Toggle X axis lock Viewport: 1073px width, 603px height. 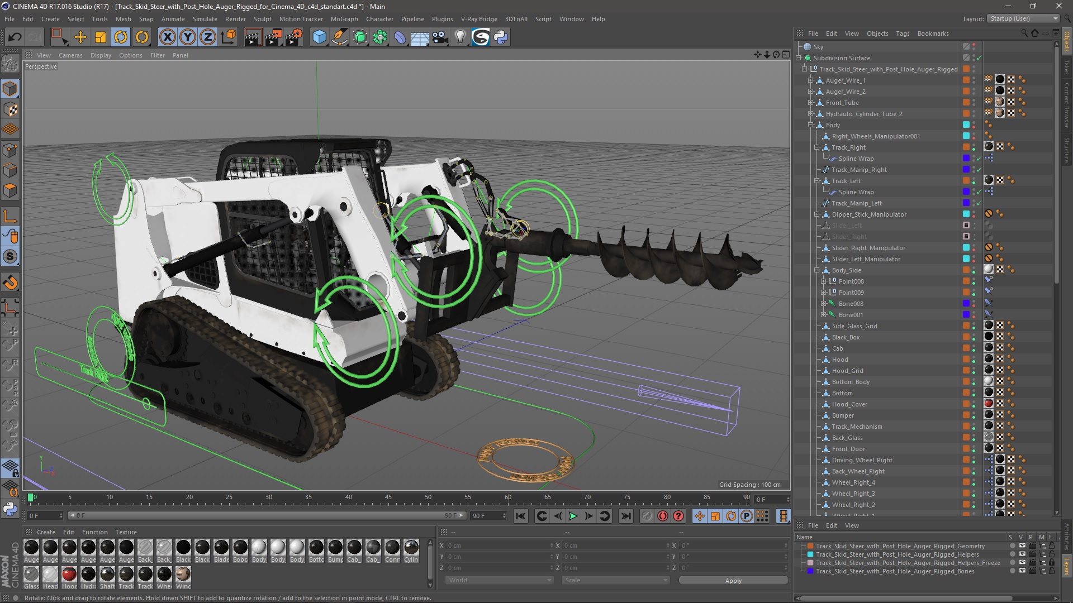tap(167, 37)
